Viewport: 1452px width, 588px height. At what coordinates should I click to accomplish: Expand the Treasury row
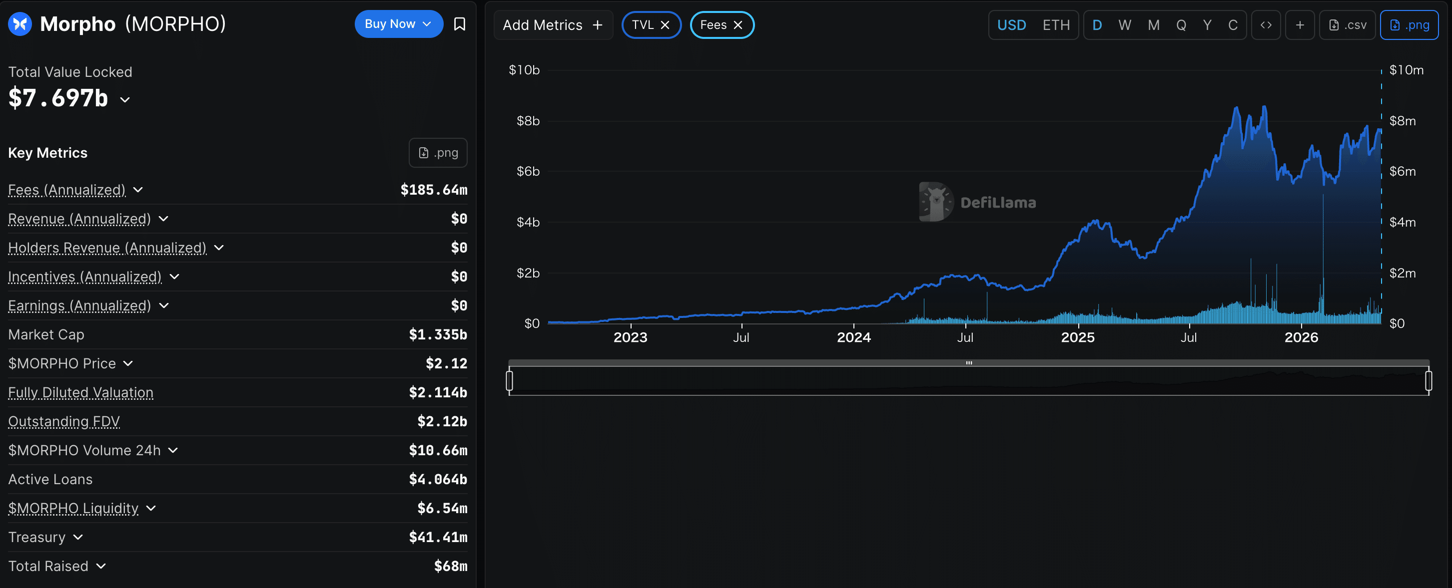[x=78, y=537]
